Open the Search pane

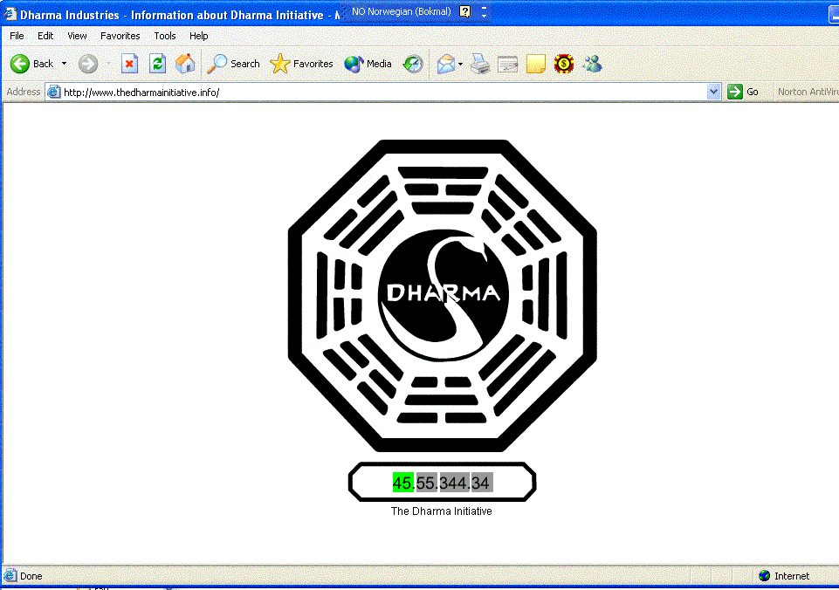(x=233, y=64)
